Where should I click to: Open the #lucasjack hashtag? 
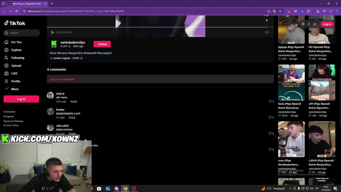[x=104, y=53]
